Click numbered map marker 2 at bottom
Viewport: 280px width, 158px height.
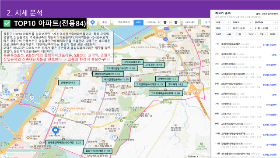pos(115,138)
